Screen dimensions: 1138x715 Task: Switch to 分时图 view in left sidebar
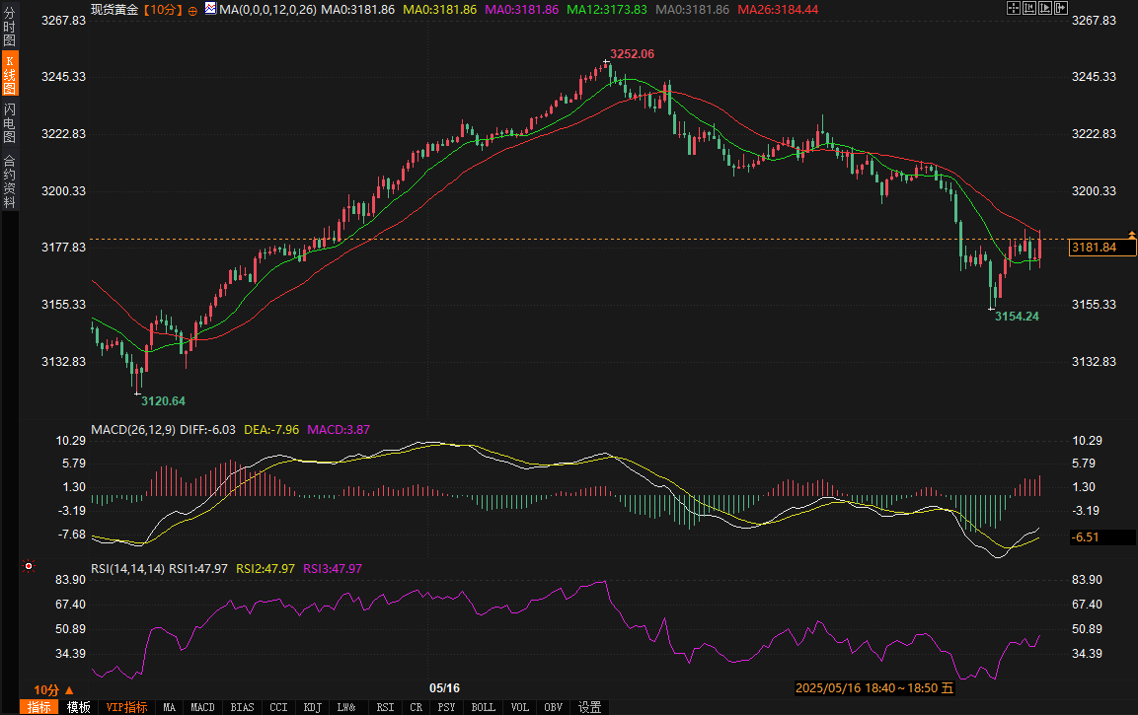point(10,27)
